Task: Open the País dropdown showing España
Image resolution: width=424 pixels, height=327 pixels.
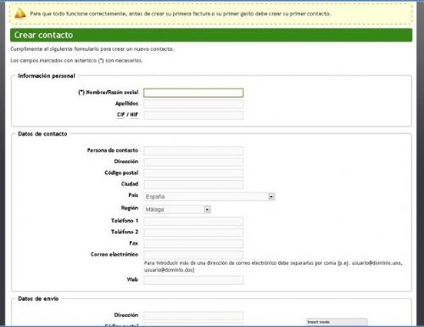Action: (209, 196)
